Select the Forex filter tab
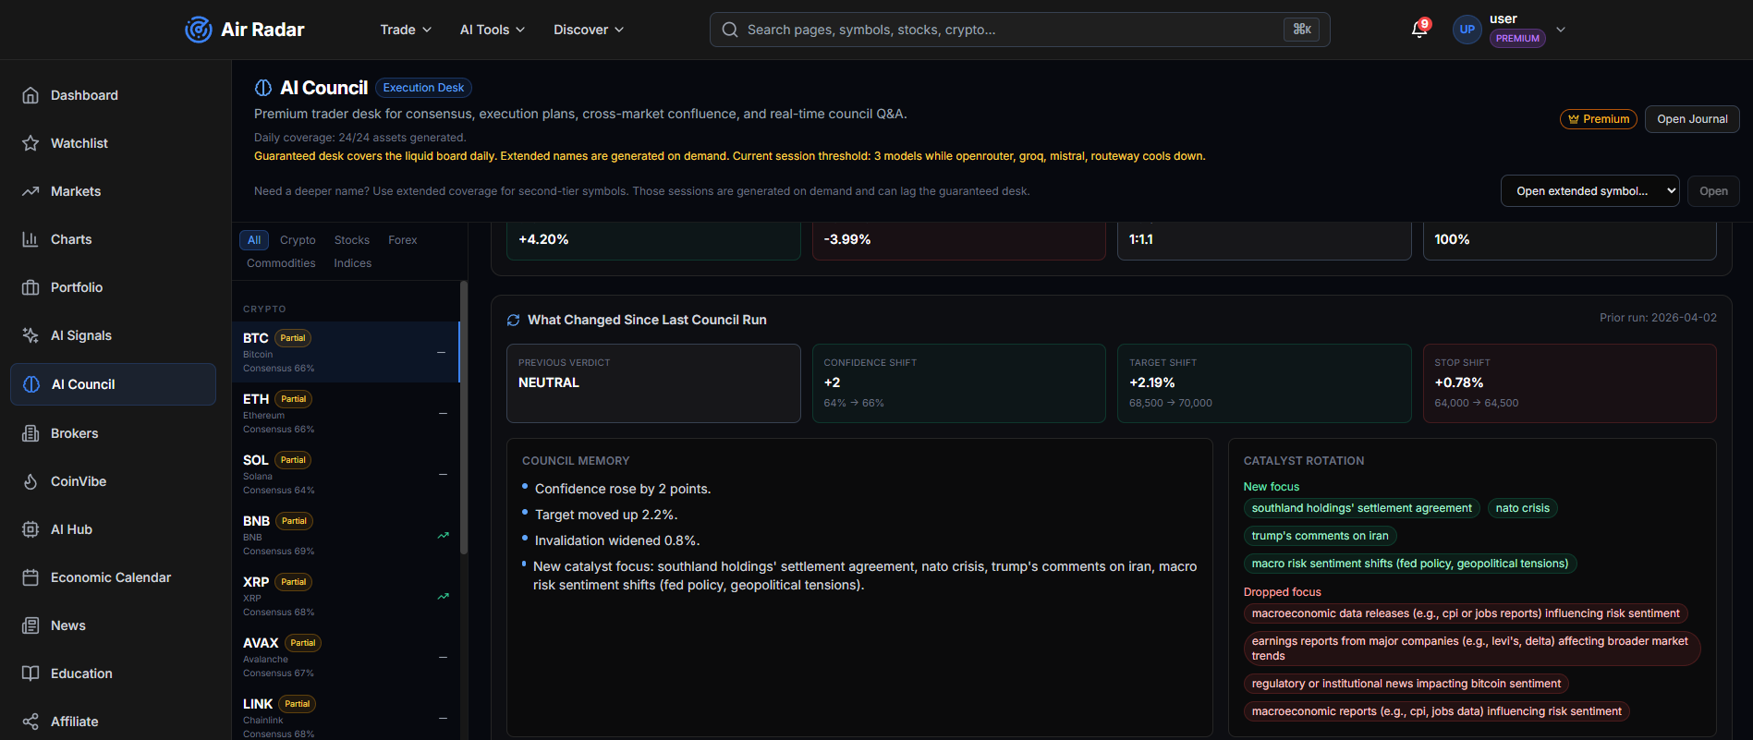 [403, 240]
